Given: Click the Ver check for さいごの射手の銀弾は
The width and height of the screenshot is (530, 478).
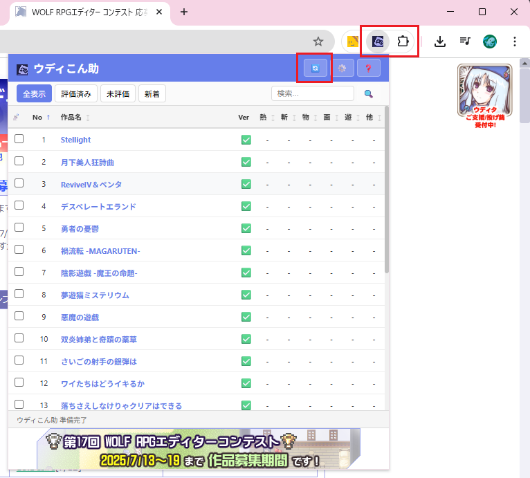Looking at the screenshot, I should 246,361.
